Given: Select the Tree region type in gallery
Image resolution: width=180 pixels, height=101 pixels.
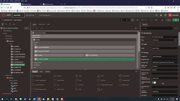Looking at the screenshot, I should click(78, 89).
